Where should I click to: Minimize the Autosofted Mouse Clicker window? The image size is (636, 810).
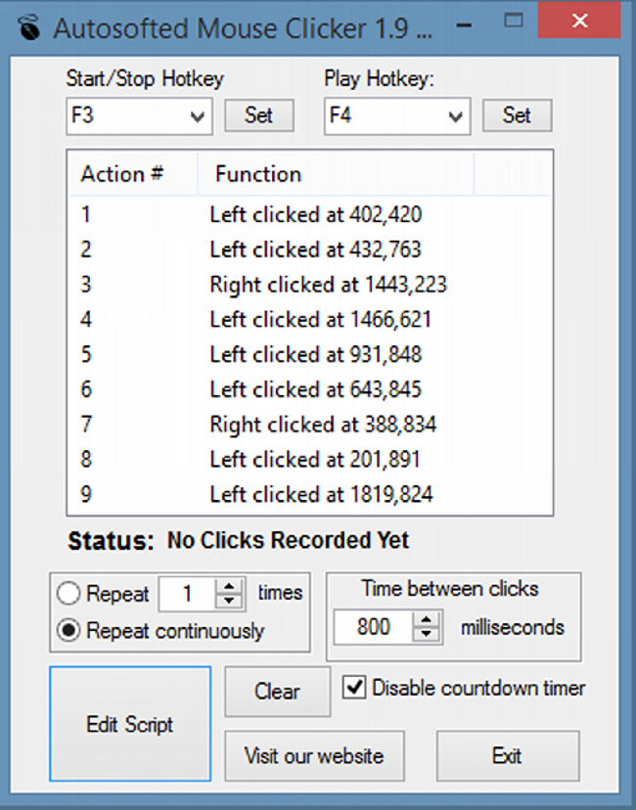[x=465, y=24]
